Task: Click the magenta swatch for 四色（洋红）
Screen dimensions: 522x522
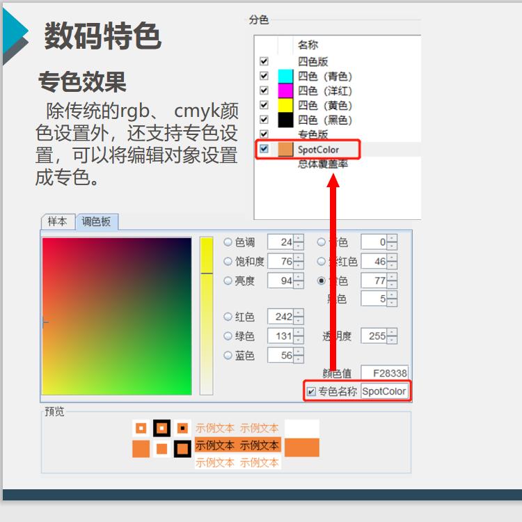Action: (285, 91)
